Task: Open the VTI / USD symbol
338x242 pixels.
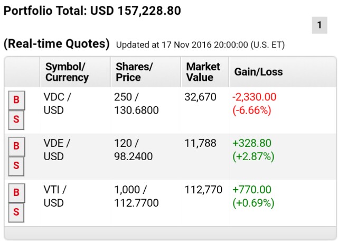Action: (55, 197)
